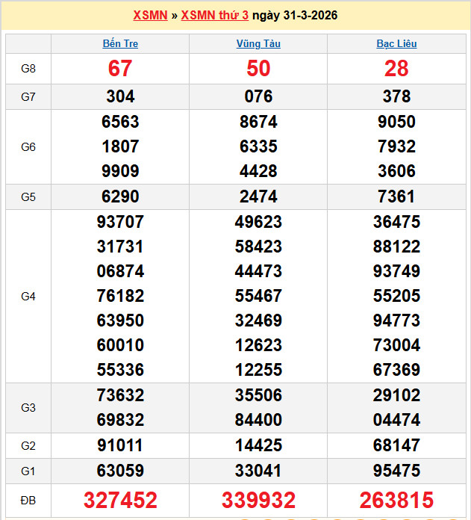Click the "XSMN thứ 3" header link
The image size is (471, 520).
pos(214,15)
